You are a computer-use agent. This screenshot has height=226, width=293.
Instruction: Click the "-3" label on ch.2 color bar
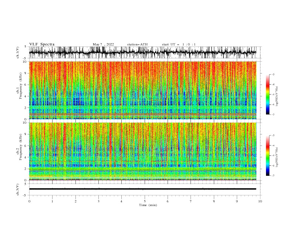click(x=273, y=136)
